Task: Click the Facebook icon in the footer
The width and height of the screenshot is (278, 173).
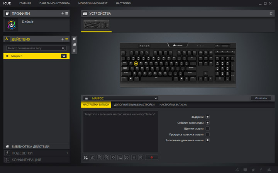Action: pos(261,170)
